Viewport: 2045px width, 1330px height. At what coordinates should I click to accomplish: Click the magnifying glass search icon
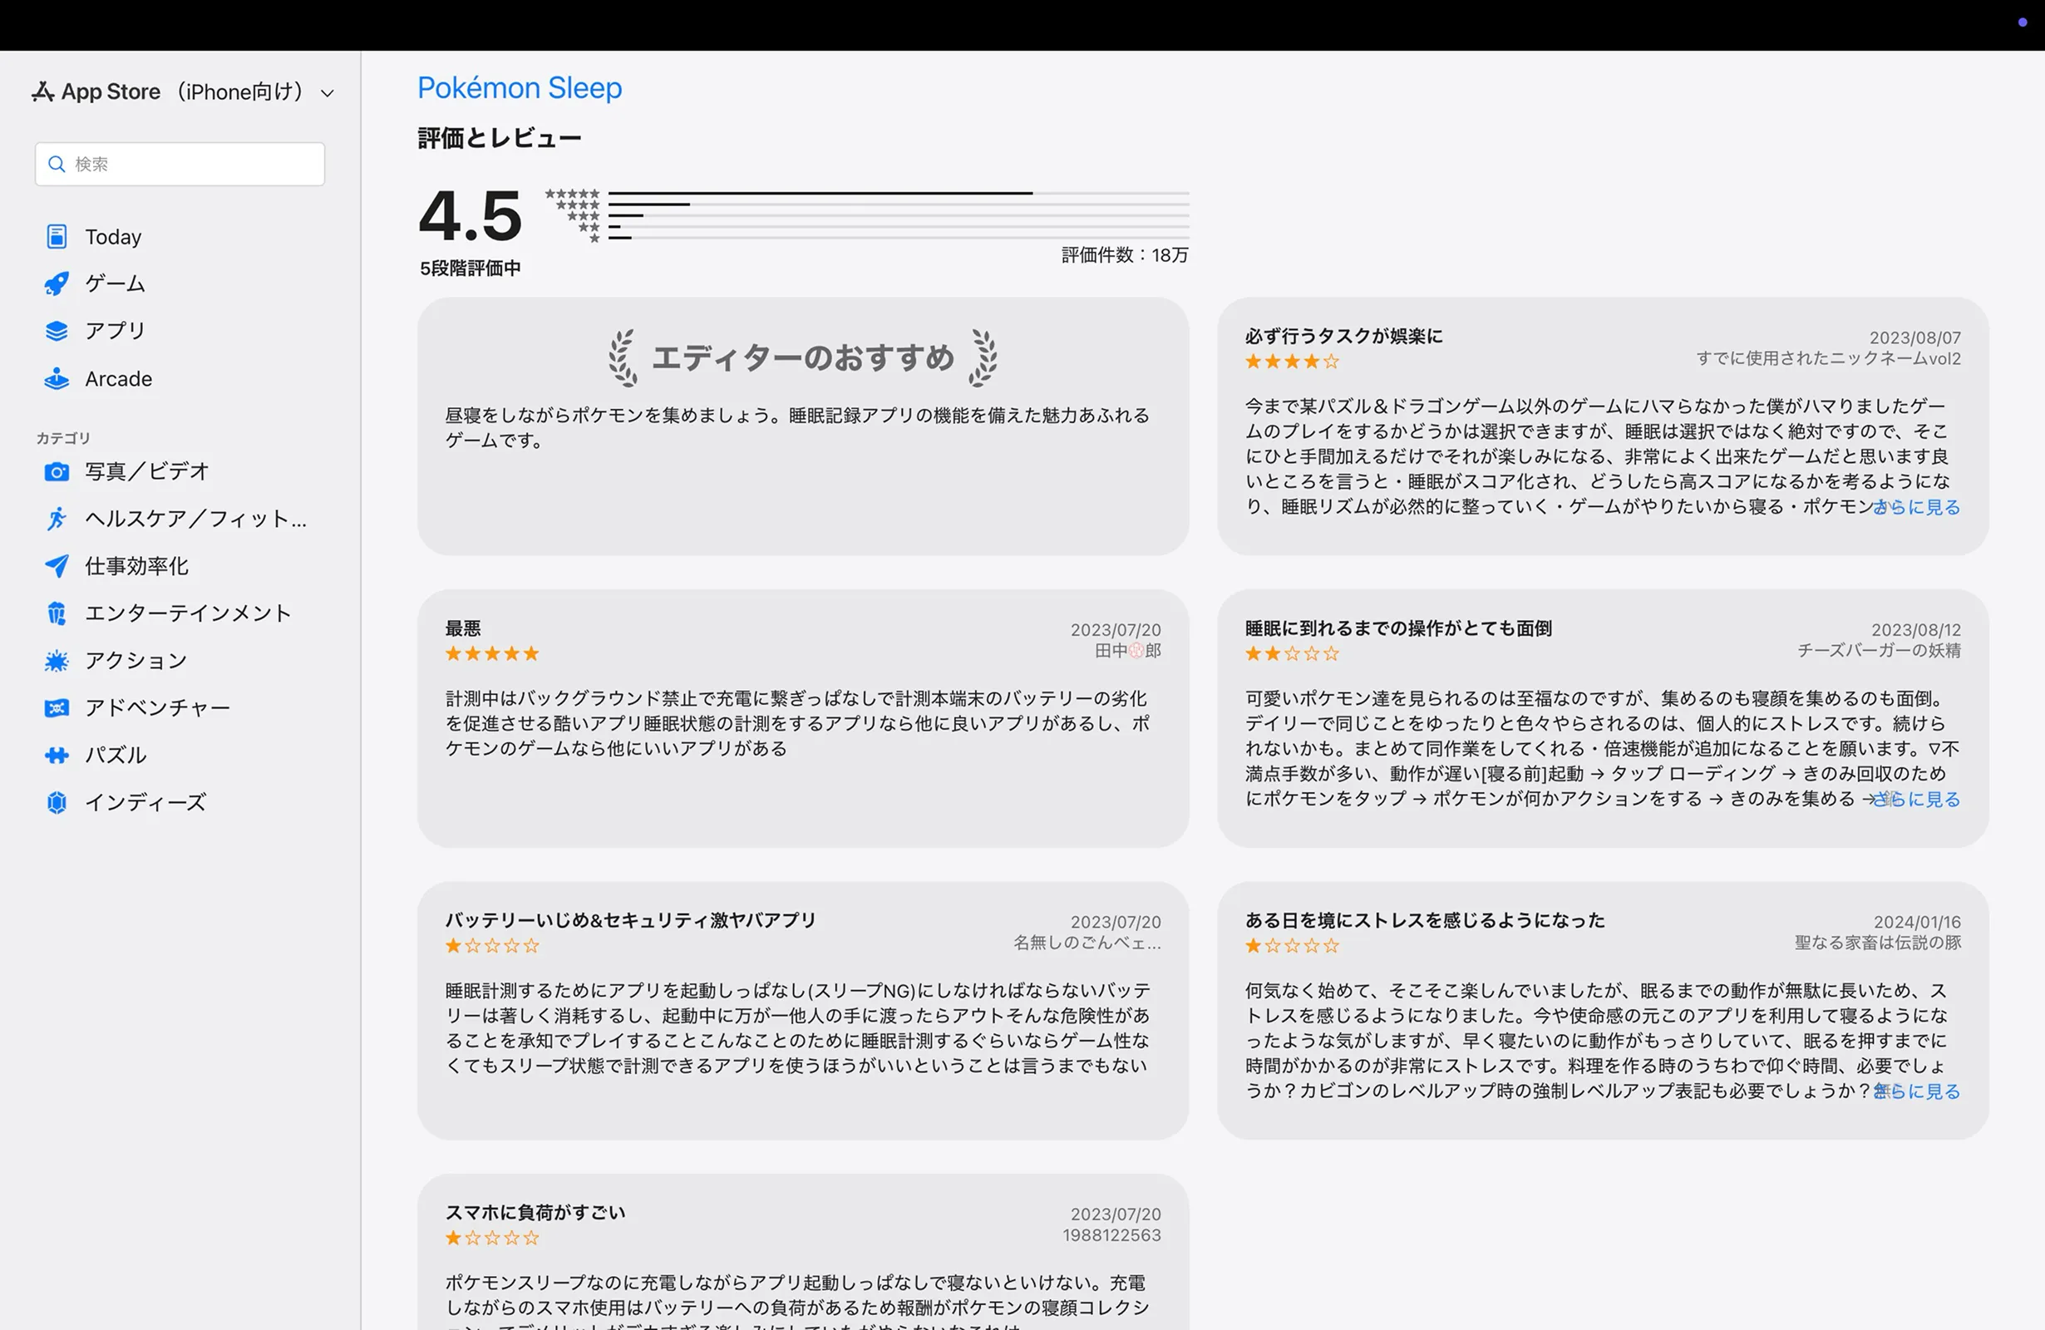(57, 164)
